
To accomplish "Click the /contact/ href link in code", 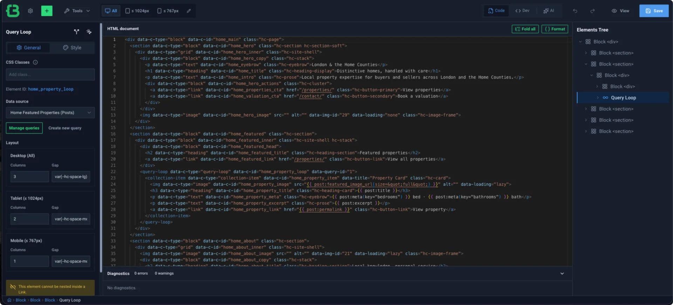I will pyautogui.click(x=311, y=96).
